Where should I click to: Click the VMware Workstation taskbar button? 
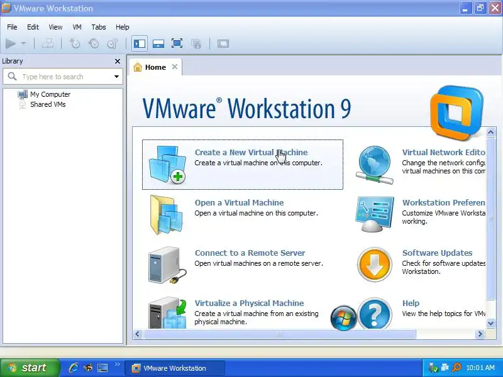(x=175, y=368)
